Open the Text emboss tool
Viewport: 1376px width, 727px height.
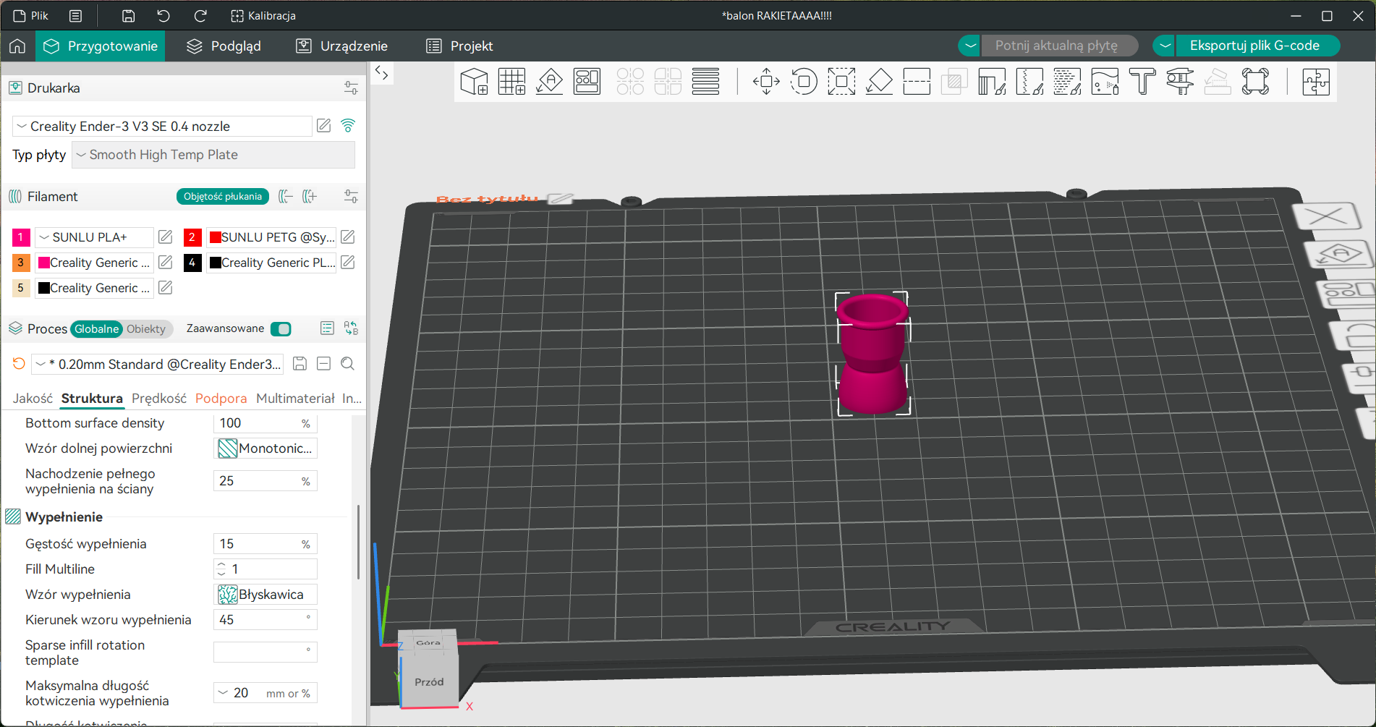pyautogui.click(x=1142, y=82)
